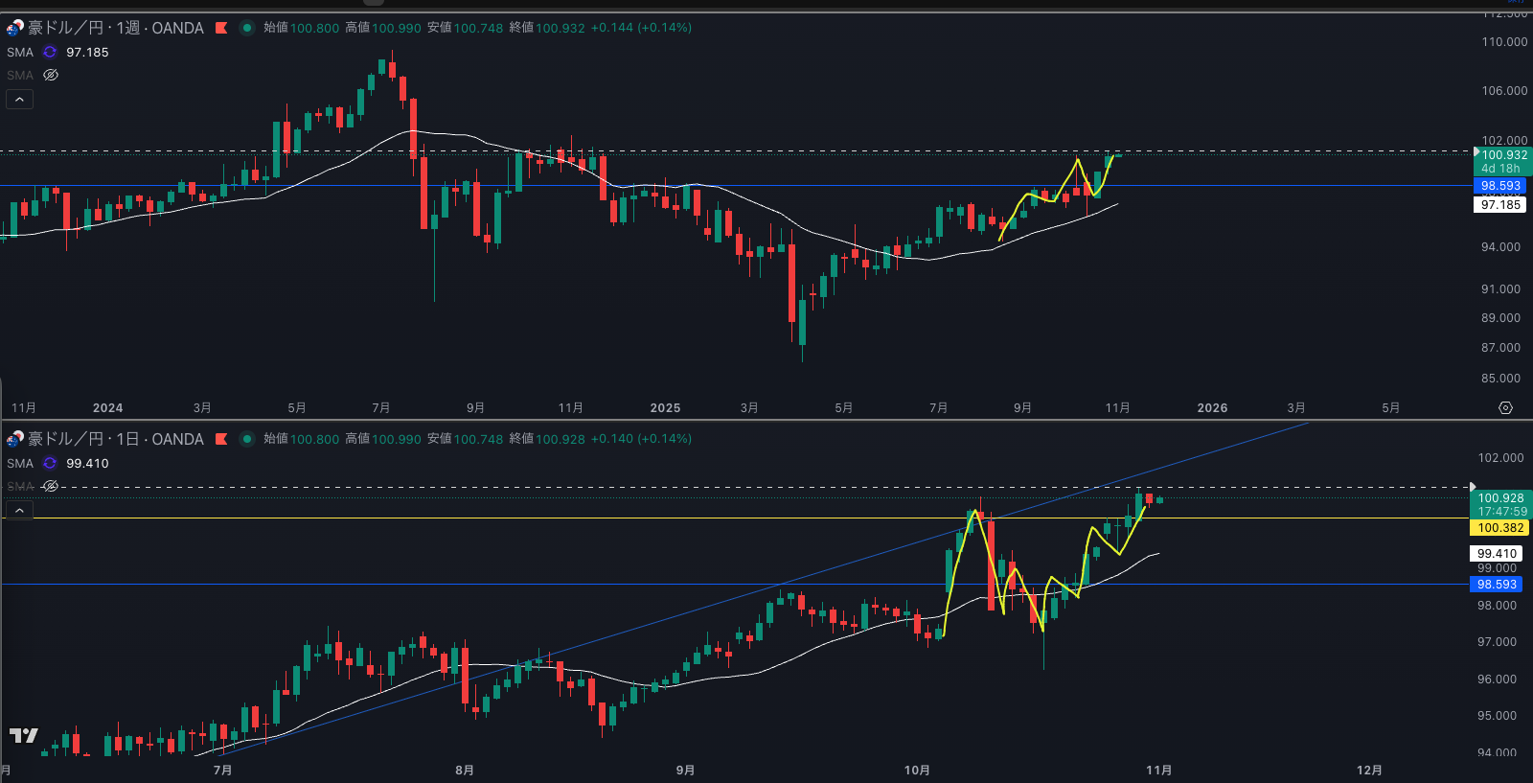The image size is (1533, 783).
Task: Click the blue 98.593 price label on weekly axis
Action: 1500,186
